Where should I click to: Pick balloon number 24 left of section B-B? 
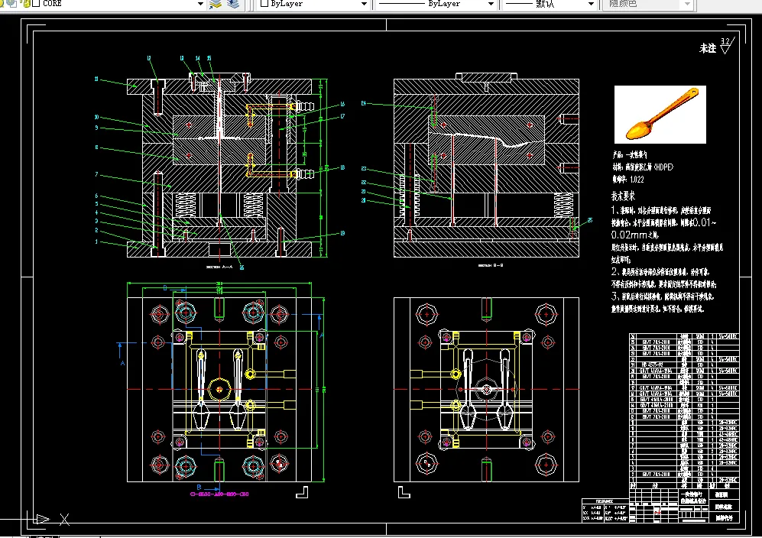(x=364, y=103)
